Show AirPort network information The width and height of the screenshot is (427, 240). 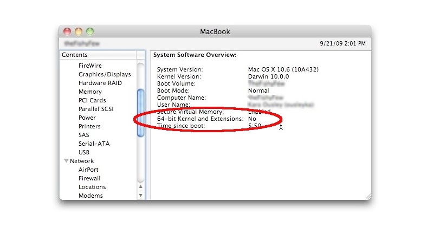point(88,170)
